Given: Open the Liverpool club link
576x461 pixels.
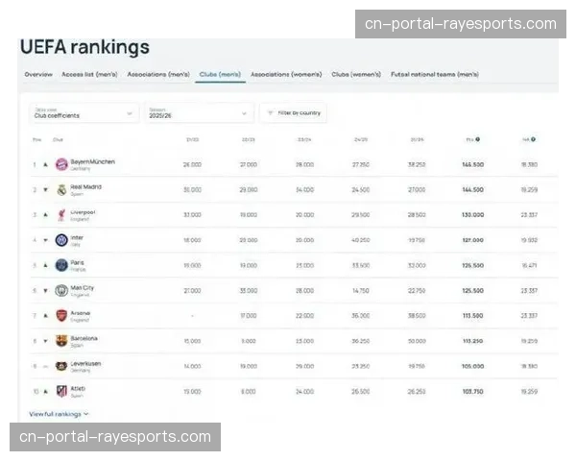Looking at the screenshot, I should click(x=83, y=212).
